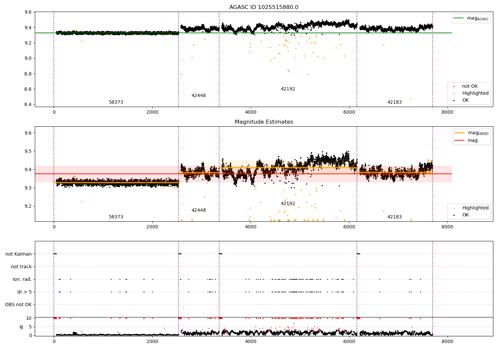The width and height of the screenshot is (498, 349).
Task: Click the '0' x-tick under the middle plot
Action: point(54,227)
